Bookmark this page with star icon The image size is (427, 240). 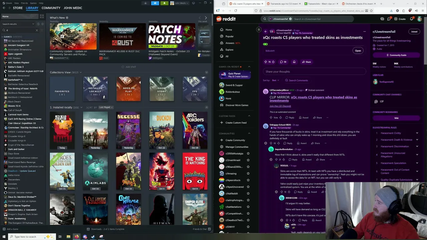tap(371, 11)
